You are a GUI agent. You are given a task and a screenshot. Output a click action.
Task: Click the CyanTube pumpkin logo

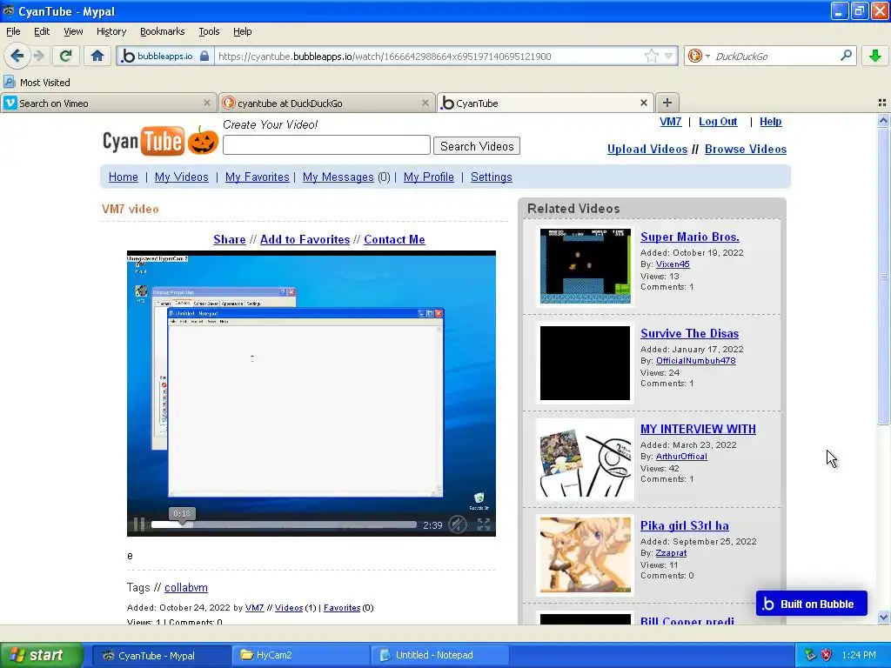[161, 140]
